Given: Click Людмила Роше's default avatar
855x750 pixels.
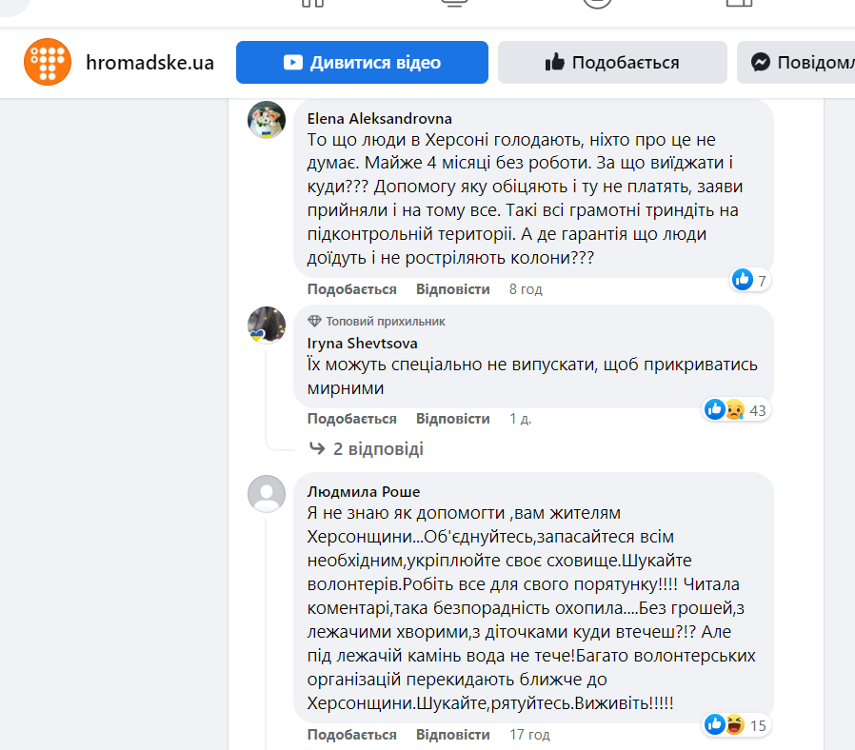Looking at the screenshot, I should pos(267,493).
